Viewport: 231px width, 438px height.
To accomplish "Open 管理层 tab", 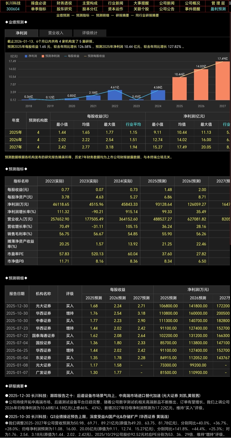I will [x=218, y=3].
